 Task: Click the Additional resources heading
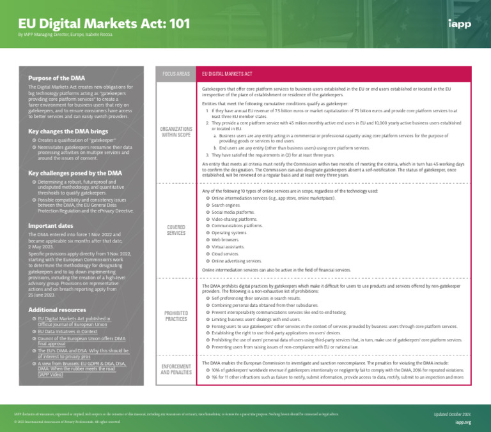pos(57,309)
